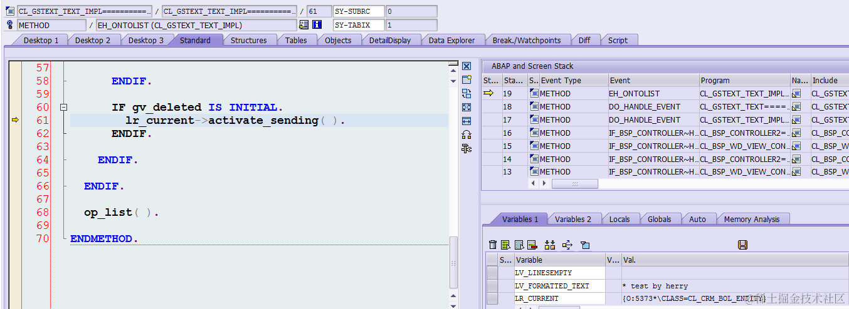This screenshot has width=849, height=309.
Task: Switch to Desktop 3 tab
Action: pyautogui.click(x=146, y=40)
